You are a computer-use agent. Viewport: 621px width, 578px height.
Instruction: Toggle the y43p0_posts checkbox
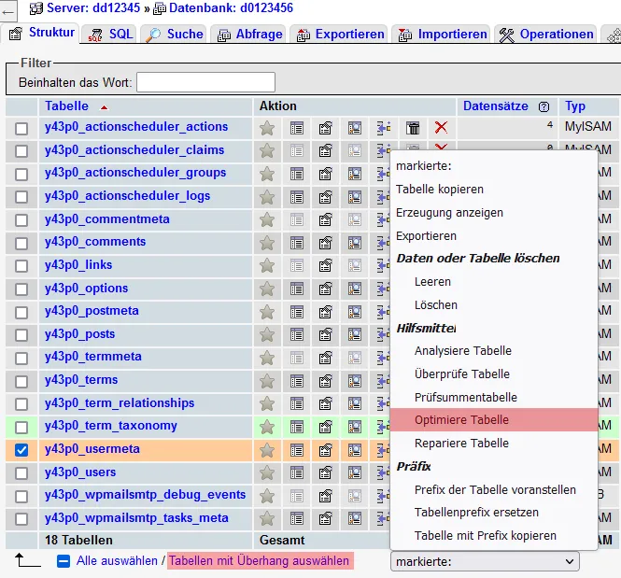[21, 335]
